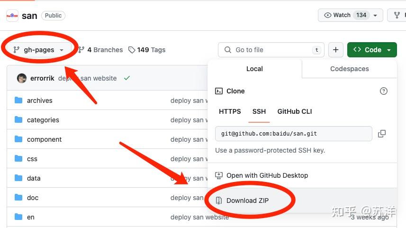Click the zip file icon beside Download ZIP

click(x=219, y=201)
